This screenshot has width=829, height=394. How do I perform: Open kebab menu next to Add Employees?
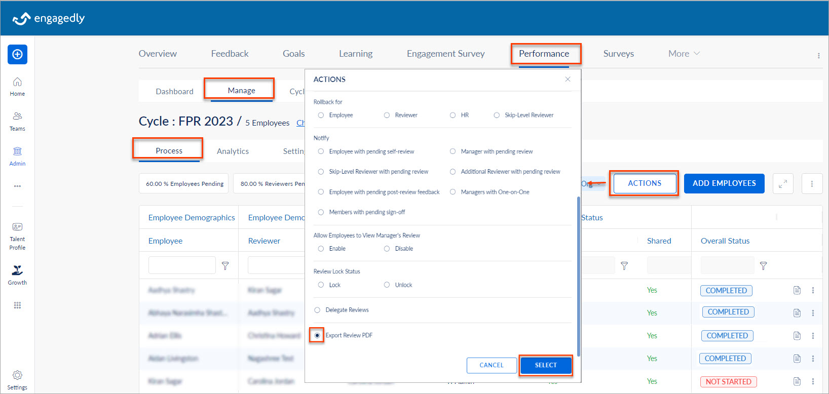tap(812, 183)
